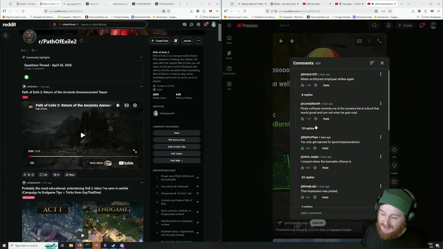Toggle captions on embedded Reddit video
The height and width of the screenshot is (249, 443).
pos(127,105)
